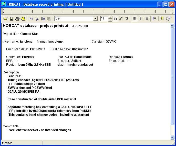
Task: Align text to the left
Action: click(x=135, y=19)
